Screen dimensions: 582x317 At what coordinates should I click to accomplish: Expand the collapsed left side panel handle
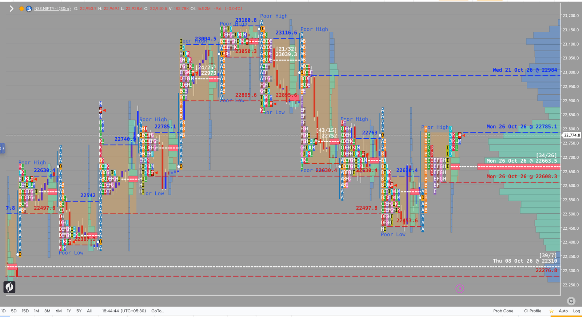pyautogui.click(x=2, y=148)
